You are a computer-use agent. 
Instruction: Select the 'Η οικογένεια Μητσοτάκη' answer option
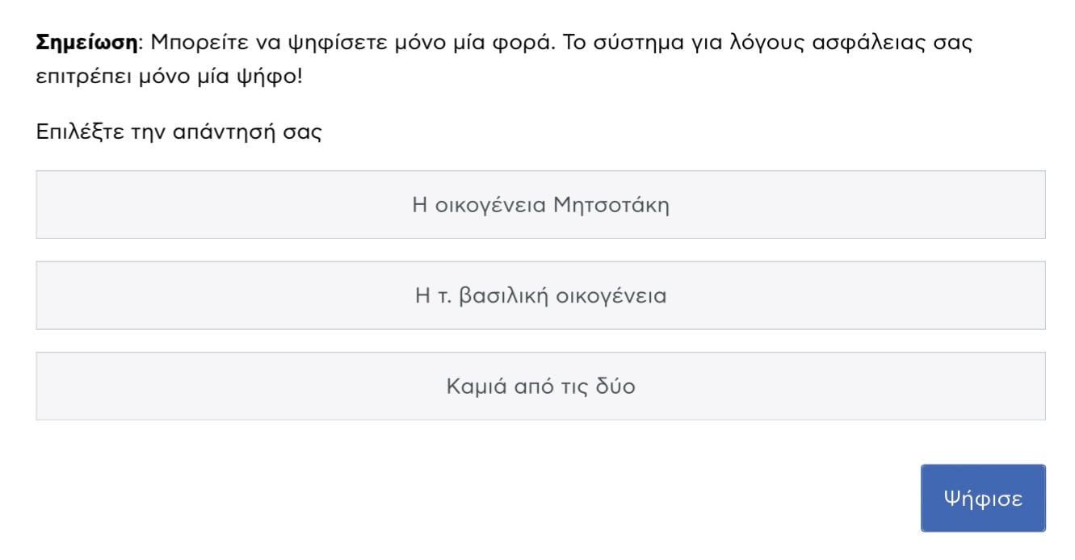(x=540, y=205)
